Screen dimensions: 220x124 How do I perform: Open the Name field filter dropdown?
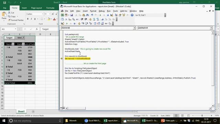(13, 44)
